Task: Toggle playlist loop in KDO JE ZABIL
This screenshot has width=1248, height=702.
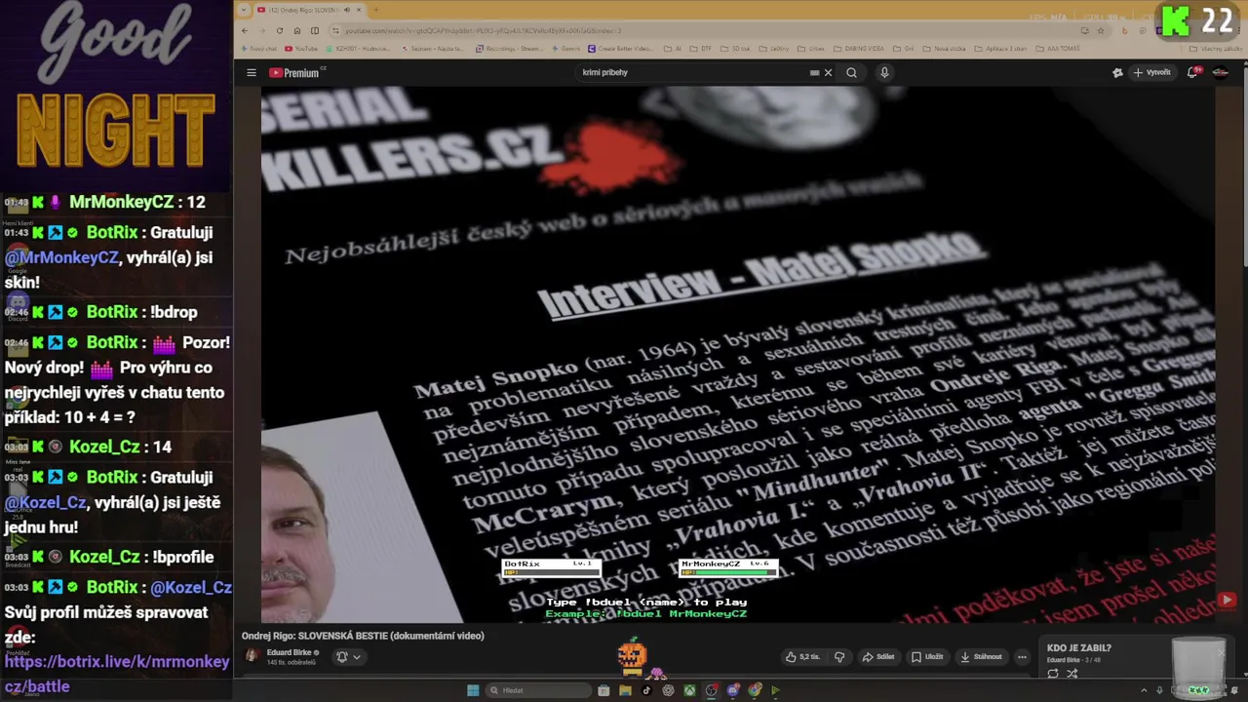Action: pyautogui.click(x=1053, y=674)
